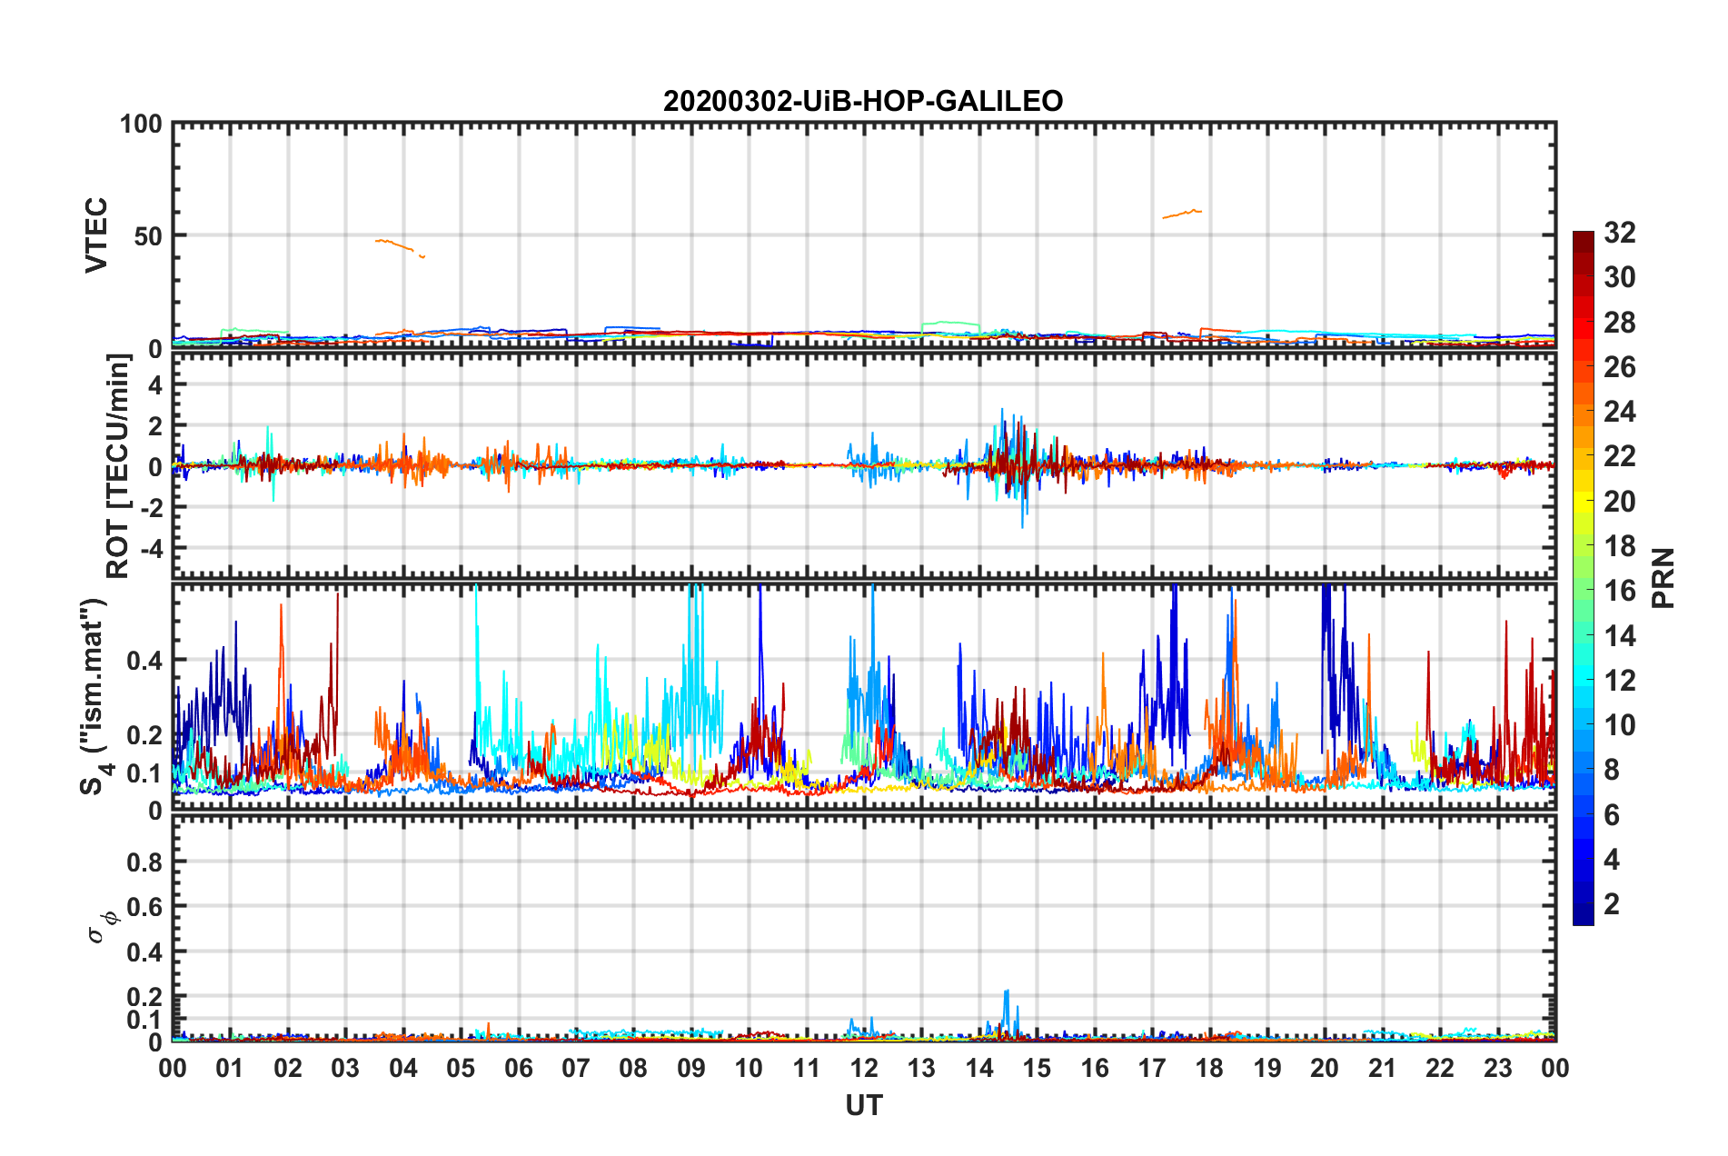Viewport: 1728px width, 1156px height.
Task: Click the sigma-phi y-axis label
Action: [x=102, y=926]
